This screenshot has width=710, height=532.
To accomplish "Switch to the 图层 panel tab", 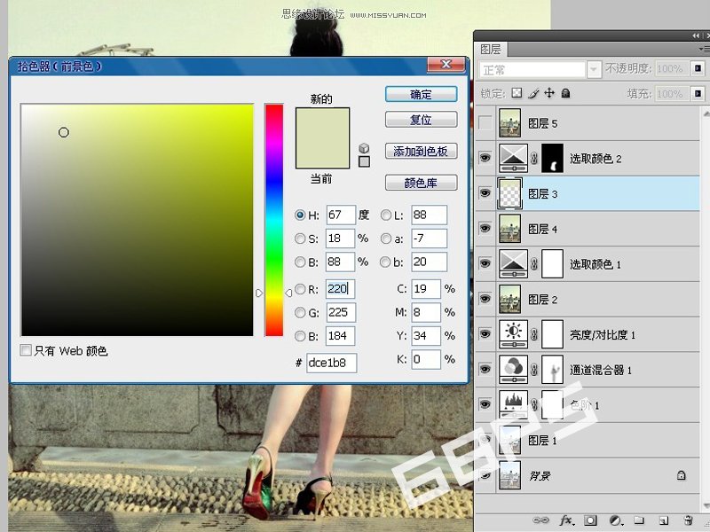I will pyautogui.click(x=491, y=49).
